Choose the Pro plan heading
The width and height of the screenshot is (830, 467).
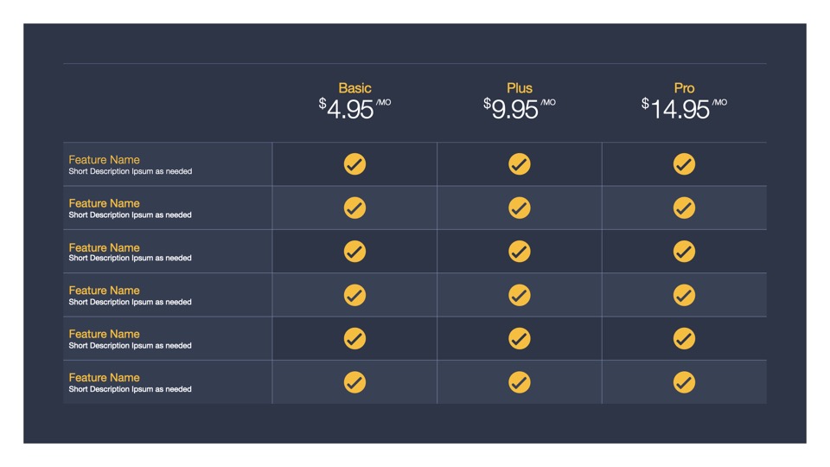684,88
